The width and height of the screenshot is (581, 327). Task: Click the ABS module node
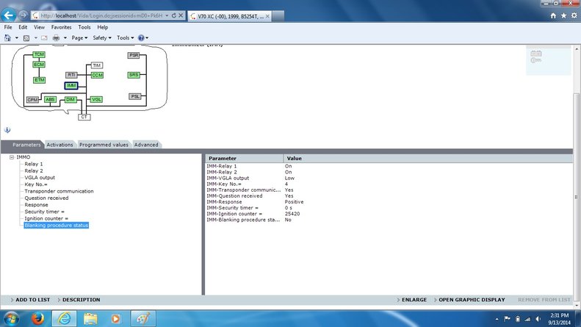tap(50, 99)
